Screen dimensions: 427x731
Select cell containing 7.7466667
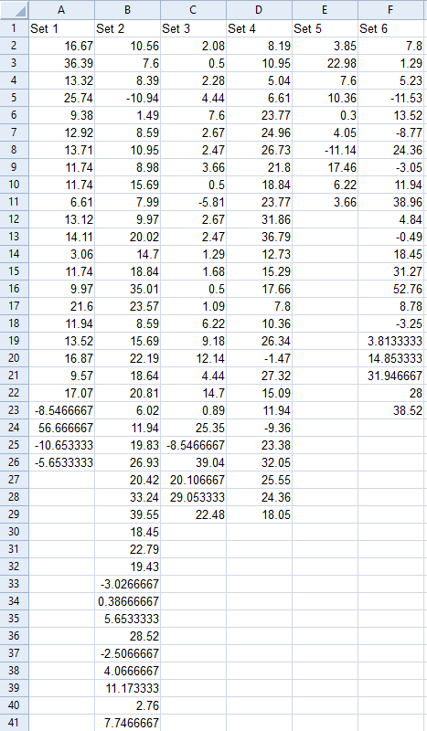pos(127,723)
